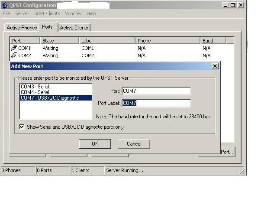Select COM3 - Serial in the port list
The image size is (277, 208).
coord(56,87)
